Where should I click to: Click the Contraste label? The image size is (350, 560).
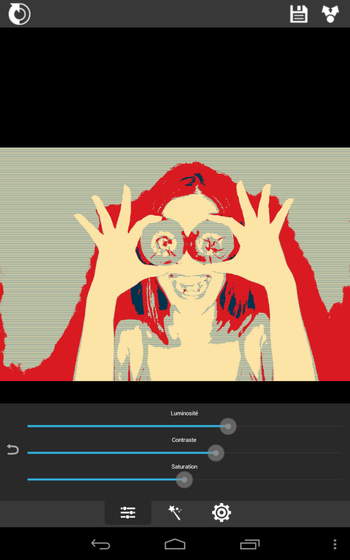[x=184, y=440]
